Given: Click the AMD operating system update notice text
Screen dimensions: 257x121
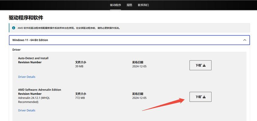Looking at the screenshot, I should pyautogui.click(x=69, y=28).
